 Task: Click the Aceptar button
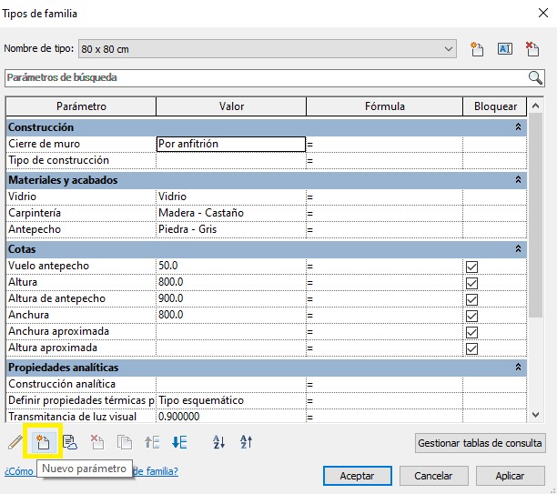point(357,476)
